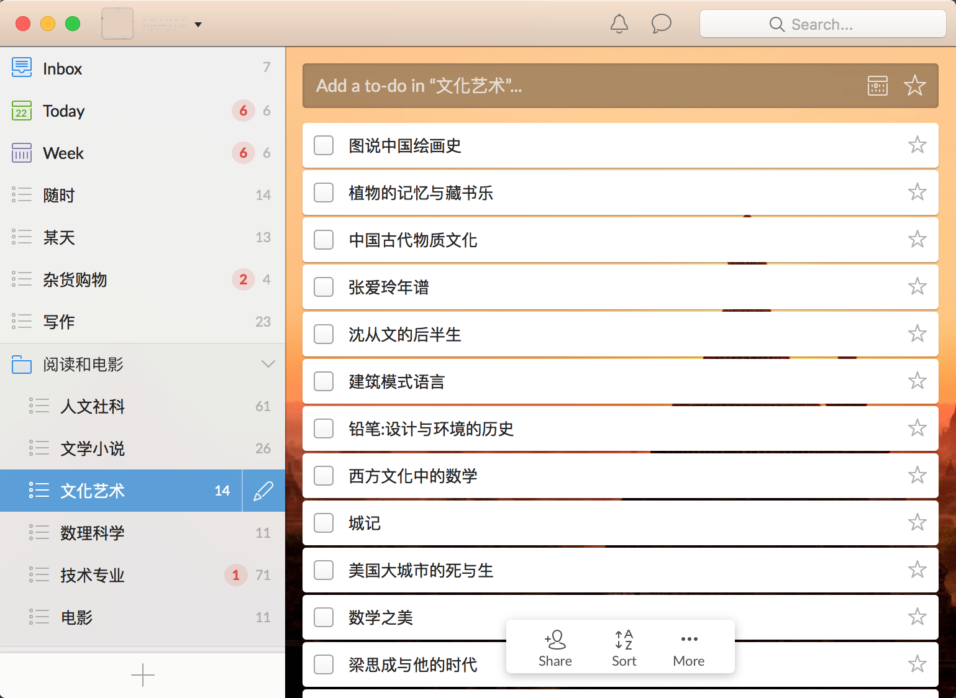This screenshot has height=698, width=956.
Task: Star the new to-do in add bar
Action: coord(915,86)
